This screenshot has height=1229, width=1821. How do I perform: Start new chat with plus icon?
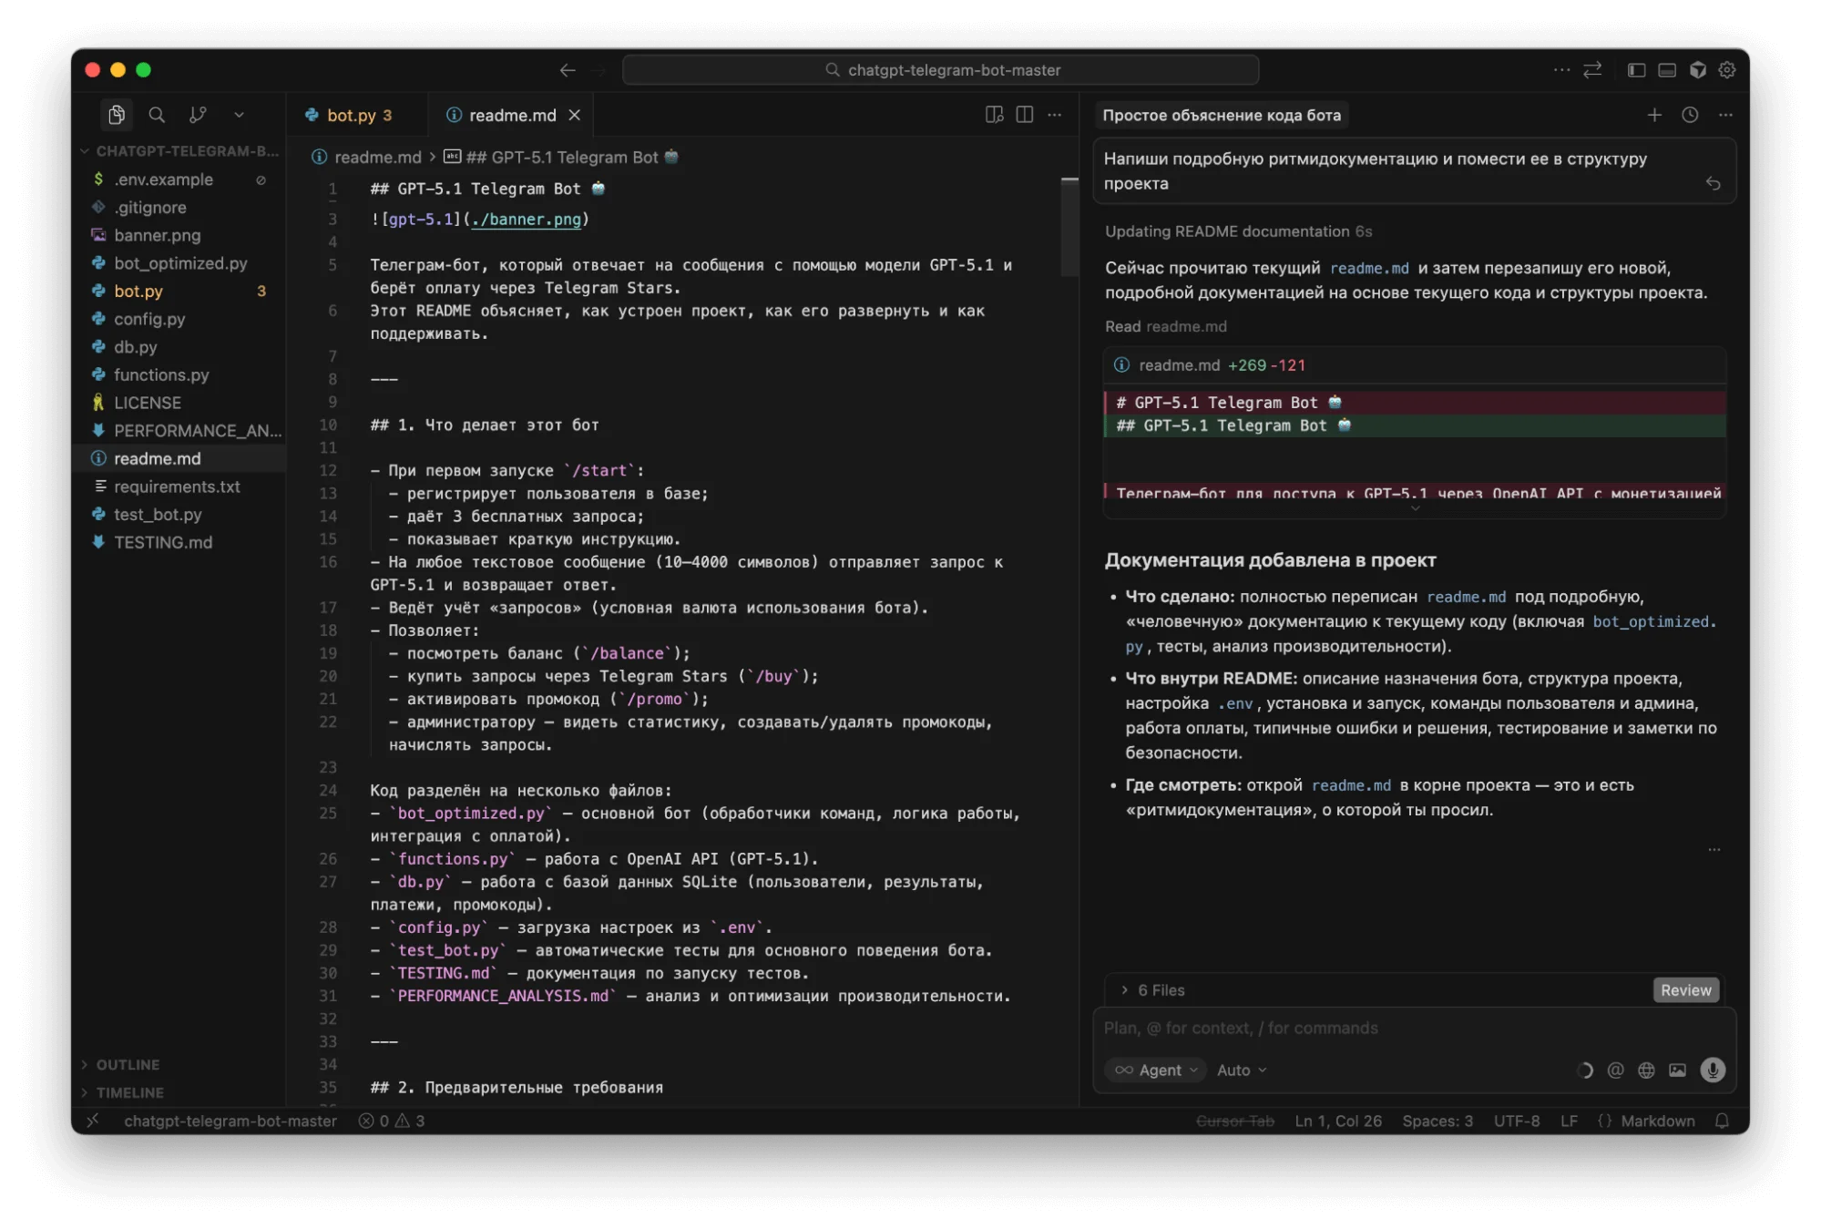coord(1654,115)
